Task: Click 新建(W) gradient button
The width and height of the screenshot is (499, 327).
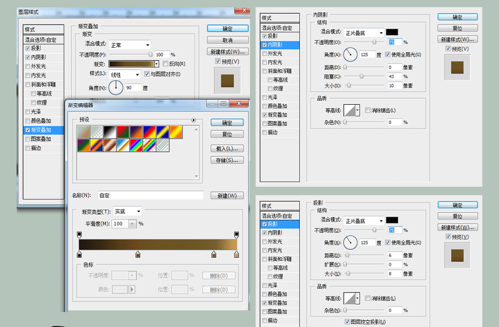Action: (227, 195)
